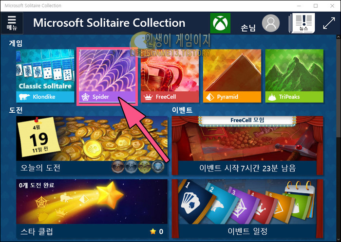Click the TriPeaks mountain icon
This screenshot has width=341, height=242.
[272, 97]
